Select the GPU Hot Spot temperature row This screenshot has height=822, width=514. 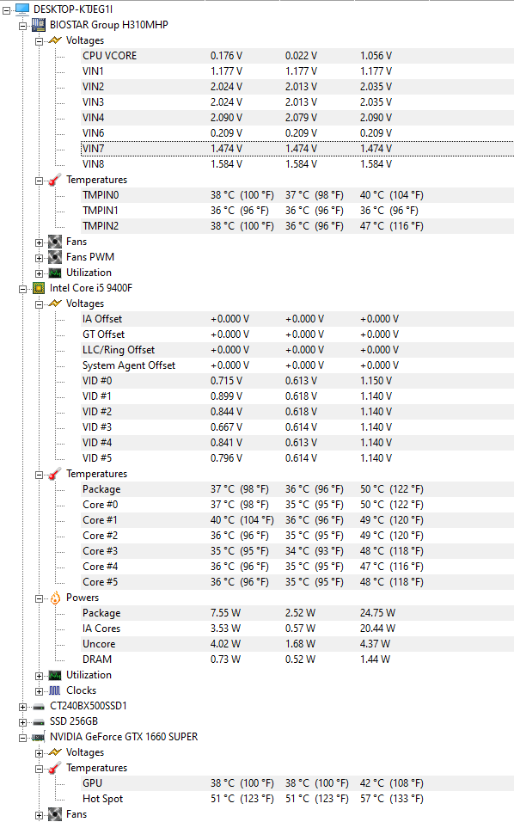point(297,799)
